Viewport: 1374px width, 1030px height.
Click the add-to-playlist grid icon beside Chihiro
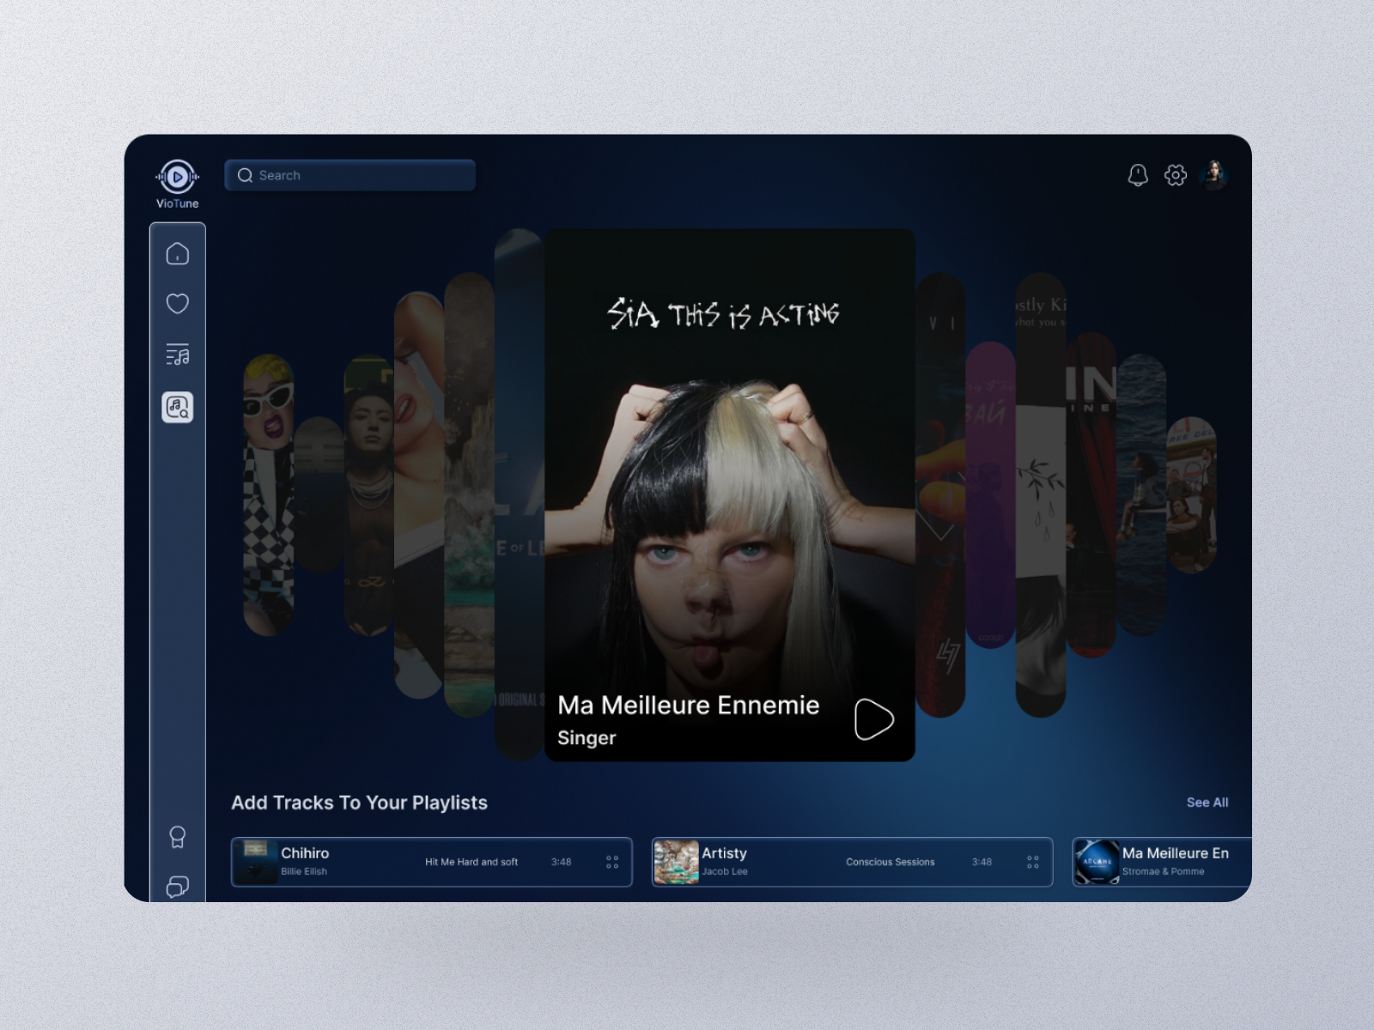tap(612, 862)
